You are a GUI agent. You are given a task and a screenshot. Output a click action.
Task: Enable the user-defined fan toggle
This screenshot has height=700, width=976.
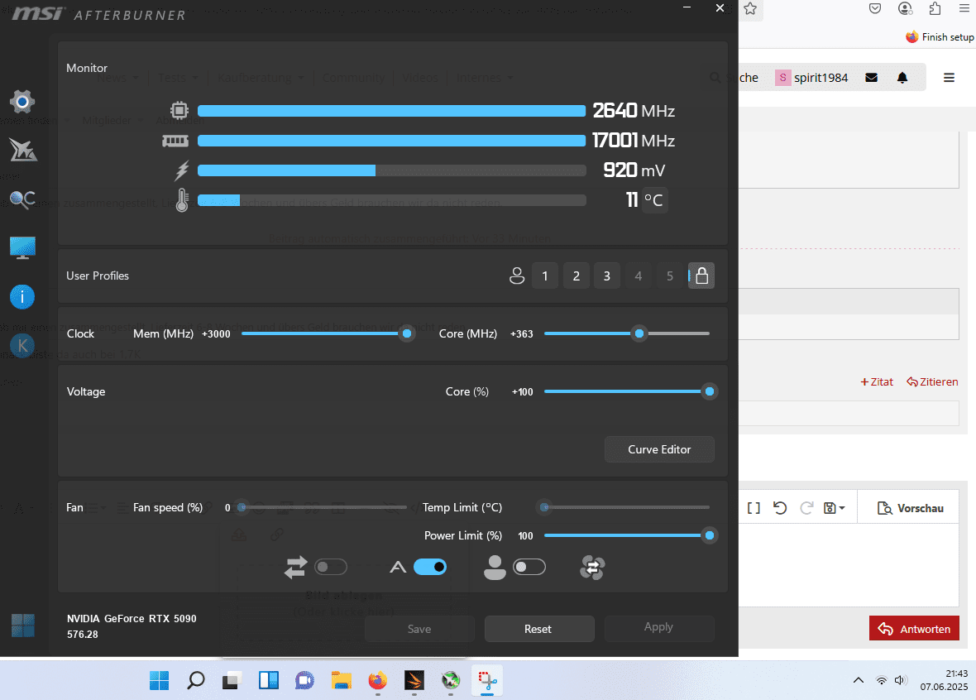[x=529, y=568]
